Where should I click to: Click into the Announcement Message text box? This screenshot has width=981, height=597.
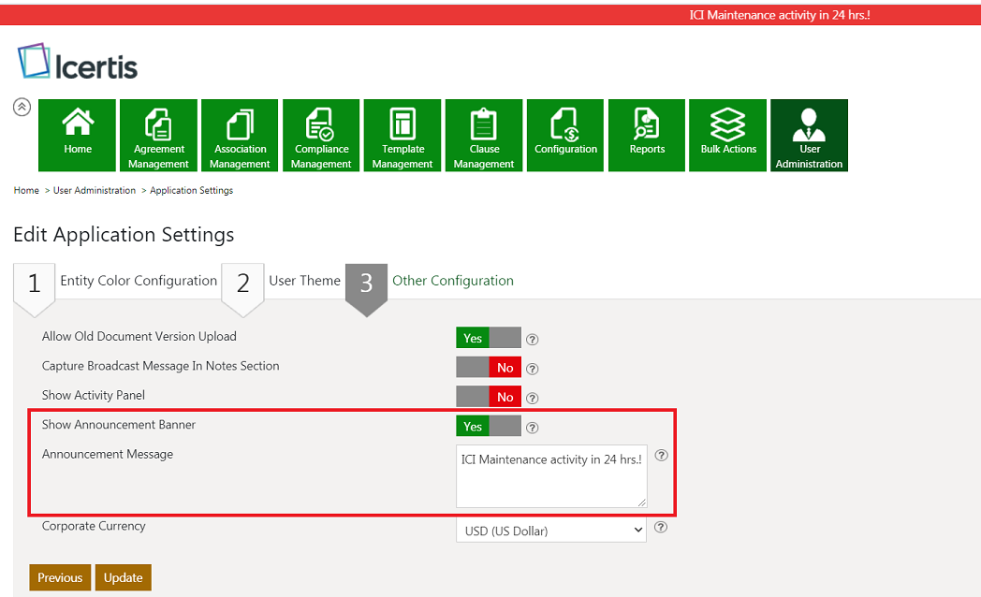click(x=550, y=476)
